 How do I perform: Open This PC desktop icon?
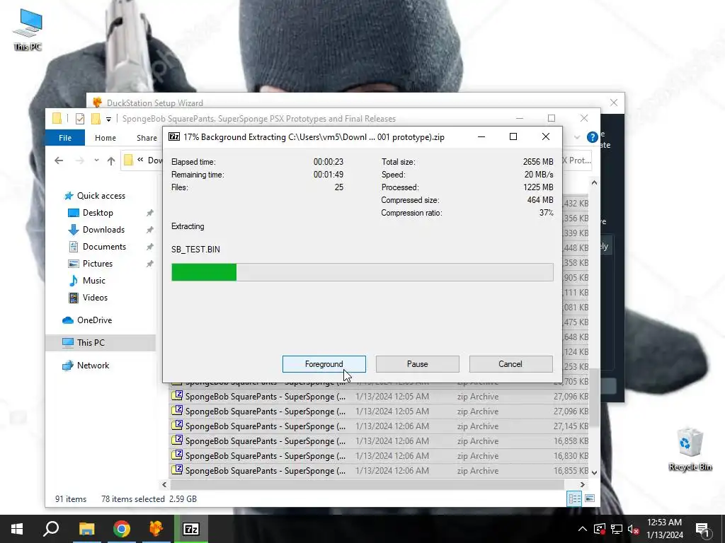point(28,30)
